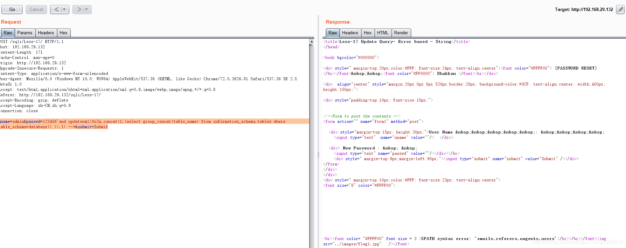Edit target with the pencil icon
The width and height of the screenshot is (626, 248).
pyautogui.click(x=620, y=9)
